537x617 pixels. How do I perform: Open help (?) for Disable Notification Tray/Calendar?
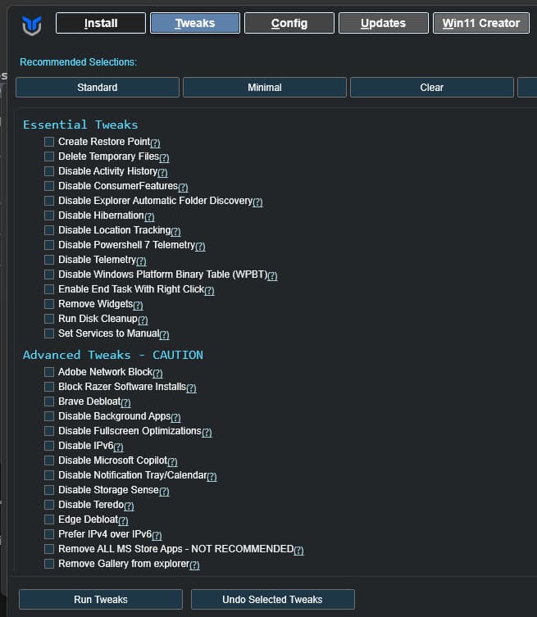point(212,476)
